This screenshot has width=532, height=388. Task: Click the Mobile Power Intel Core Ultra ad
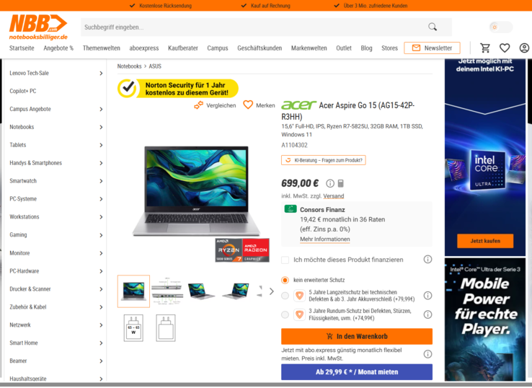click(485, 319)
